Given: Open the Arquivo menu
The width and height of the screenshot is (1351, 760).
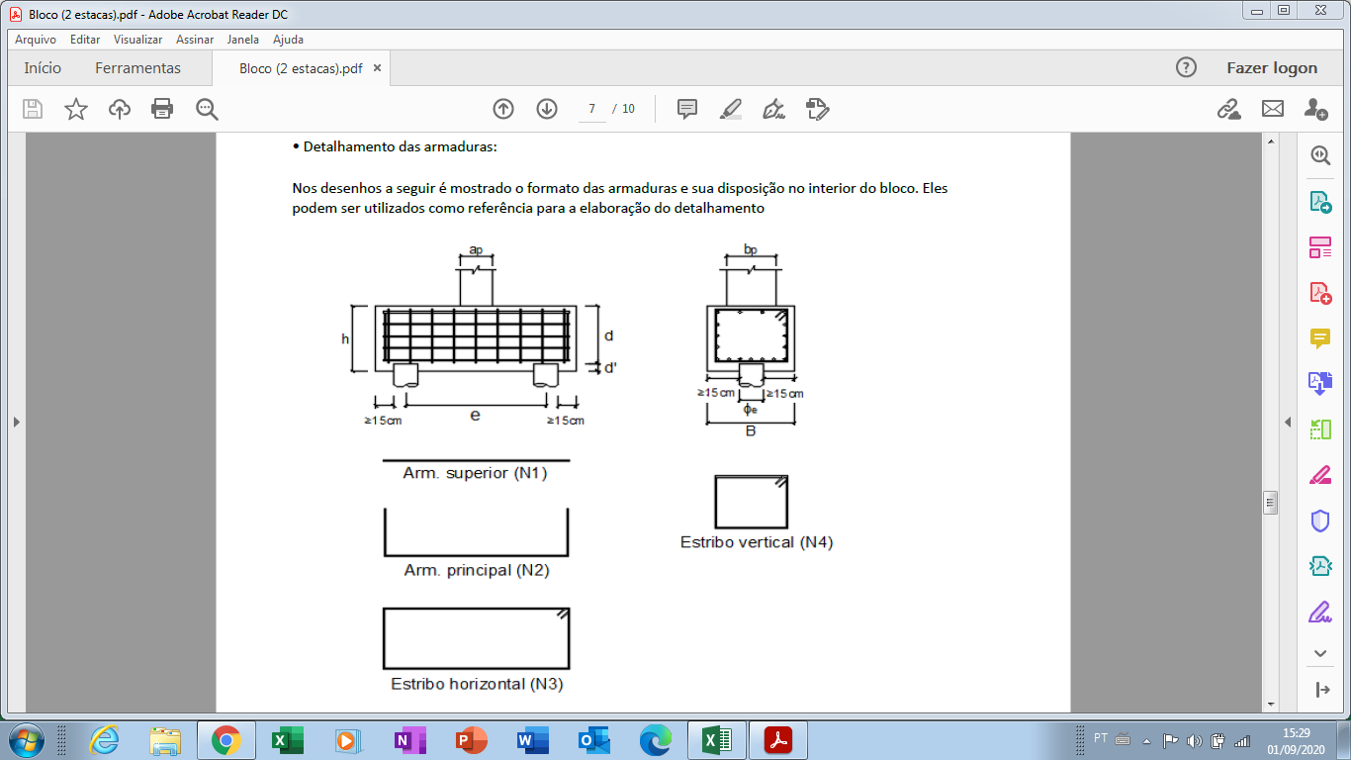Looking at the screenshot, I should tap(36, 40).
